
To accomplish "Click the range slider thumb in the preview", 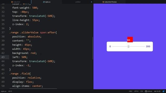I will point(128,47).
